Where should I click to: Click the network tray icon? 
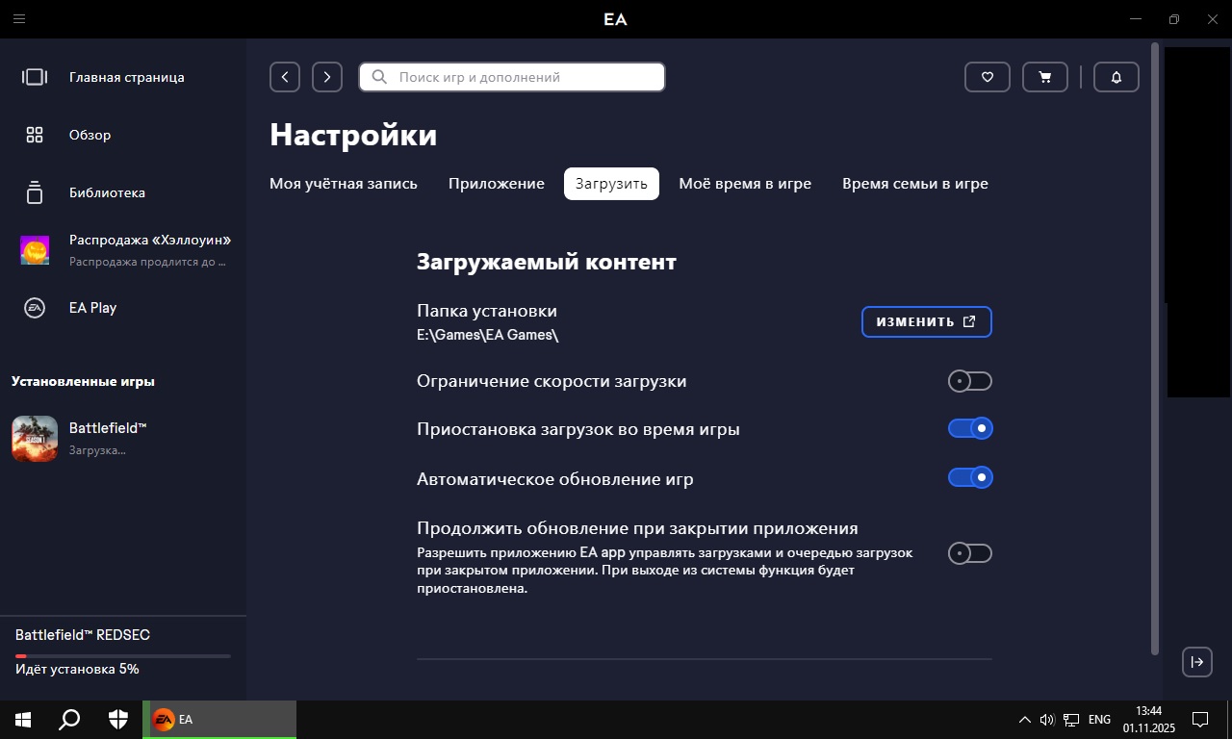[x=1071, y=720]
